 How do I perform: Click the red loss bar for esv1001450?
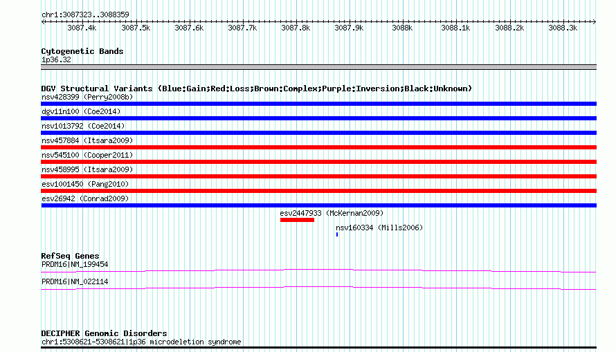tap(318, 191)
